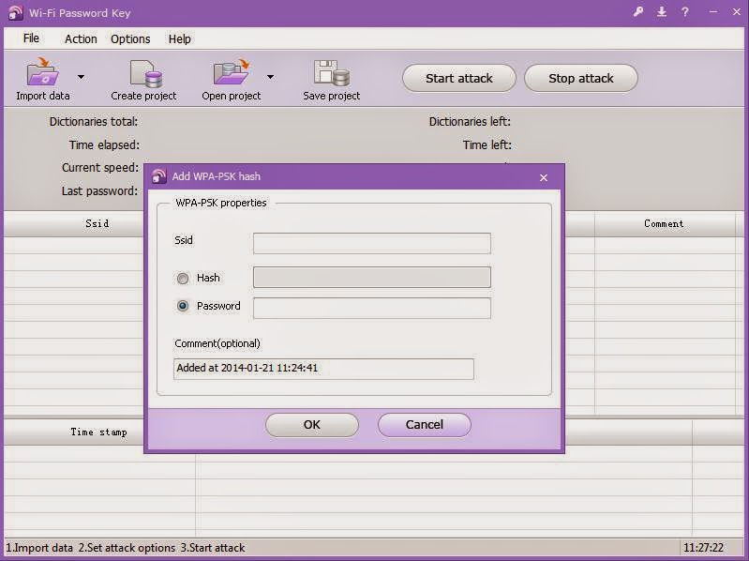Click the Create project icon

click(145, 73)
